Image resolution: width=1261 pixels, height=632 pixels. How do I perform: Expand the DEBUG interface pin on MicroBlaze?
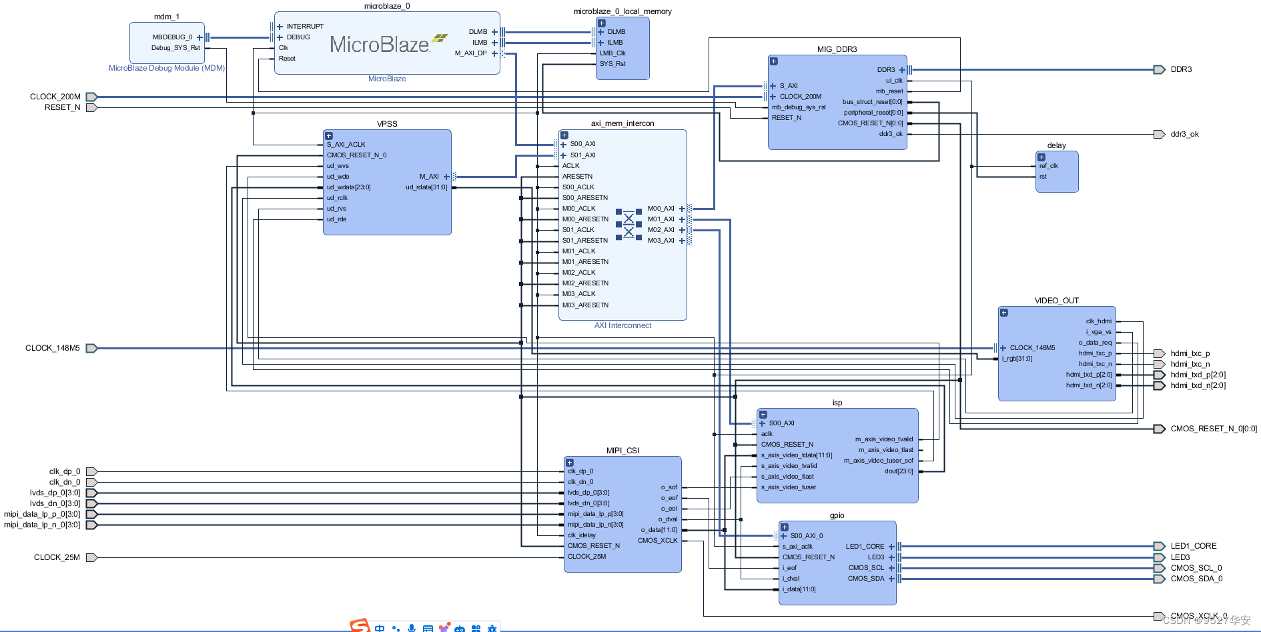coord(280,37)
